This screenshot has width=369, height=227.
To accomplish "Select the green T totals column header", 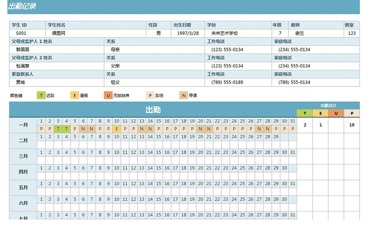I will [x=305, y=113].
